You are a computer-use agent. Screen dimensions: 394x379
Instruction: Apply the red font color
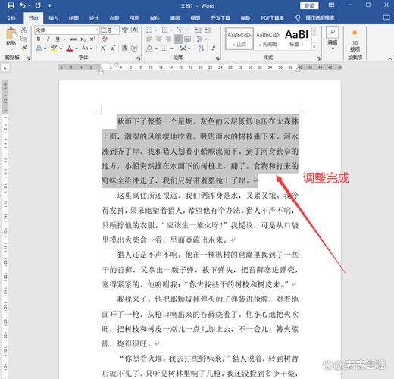[x=70, y=48]
